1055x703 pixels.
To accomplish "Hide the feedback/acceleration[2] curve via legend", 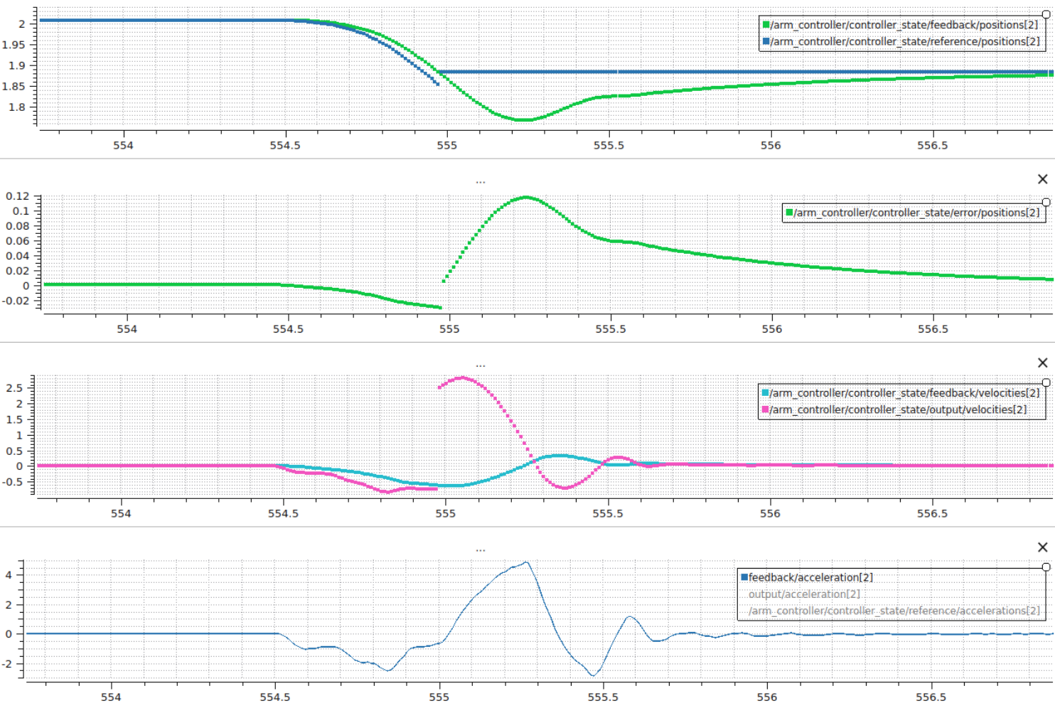I will [810, 578].
